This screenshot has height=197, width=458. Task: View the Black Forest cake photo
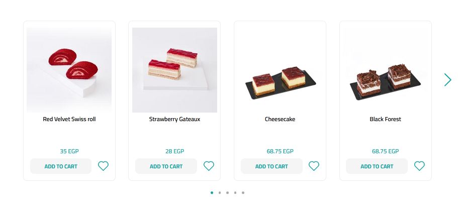[386, 70]
